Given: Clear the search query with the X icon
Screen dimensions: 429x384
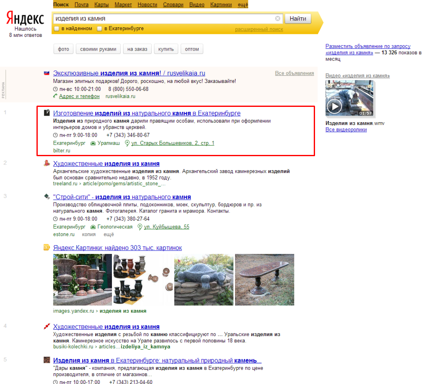Looking at the screenshot, I should pos(277,18).
